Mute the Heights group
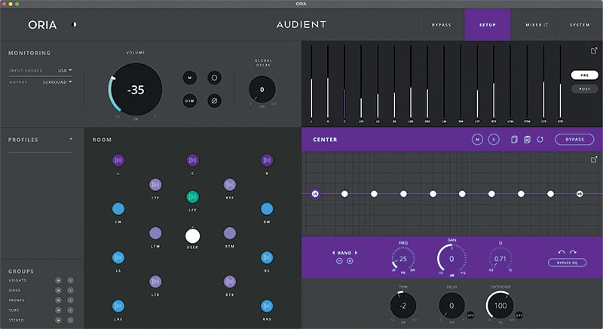The image size is (603, 329). point(58,281)
